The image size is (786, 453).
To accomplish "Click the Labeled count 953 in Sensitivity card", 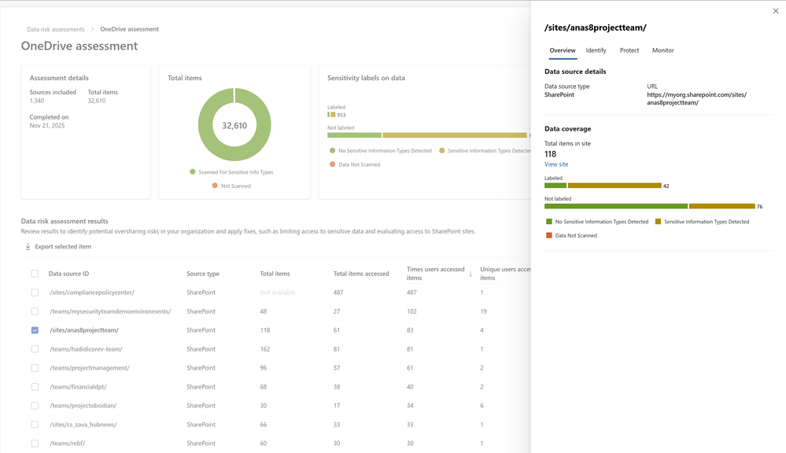I will point(341,115).
